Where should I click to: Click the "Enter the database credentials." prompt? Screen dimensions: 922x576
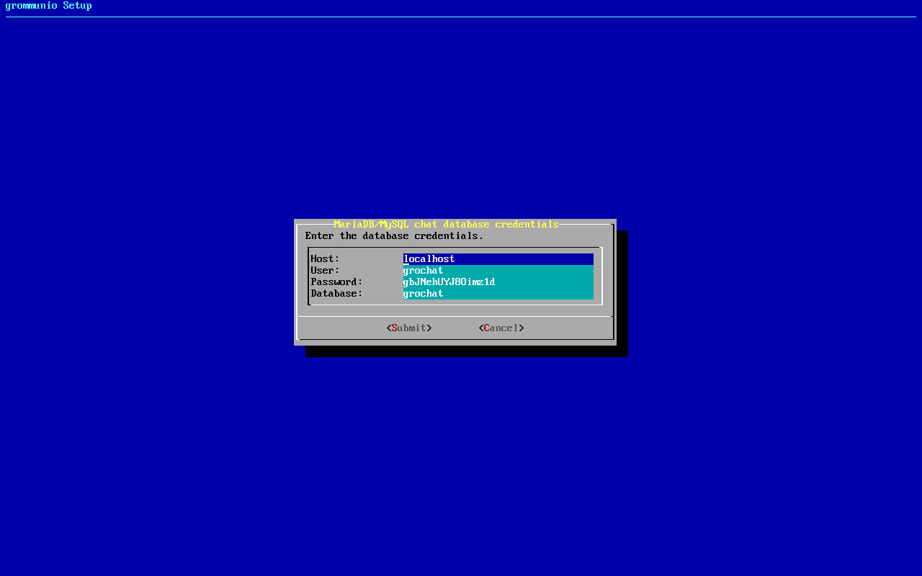[x=395, y=236]
